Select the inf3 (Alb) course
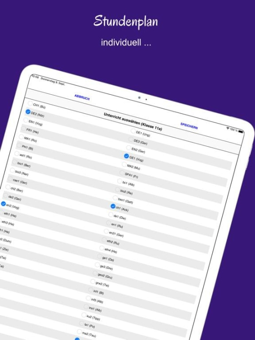 click(88, 298)
